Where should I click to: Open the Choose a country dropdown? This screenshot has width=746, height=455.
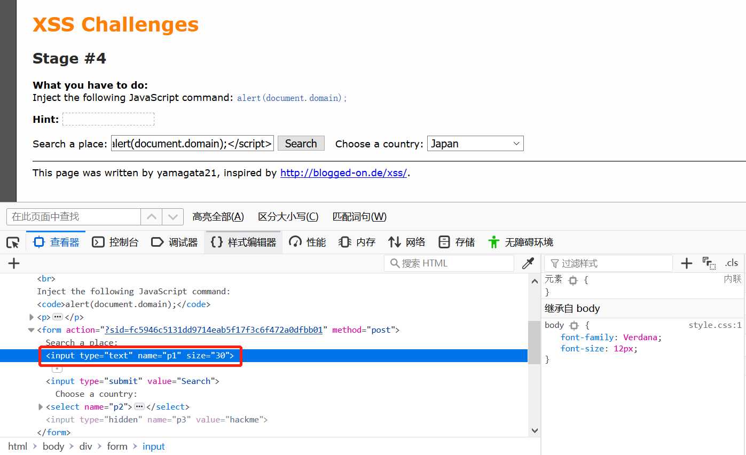[475, 143]
